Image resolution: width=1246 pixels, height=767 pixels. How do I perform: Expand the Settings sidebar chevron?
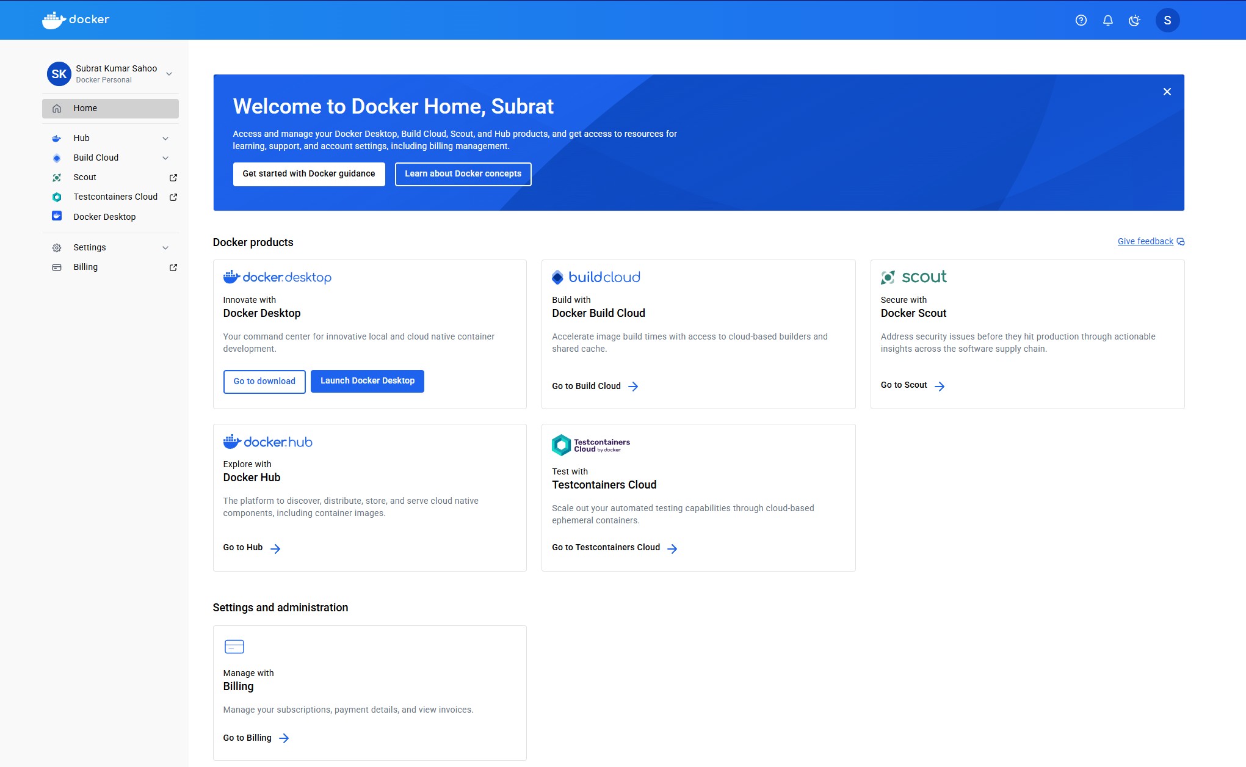point(165,248)
